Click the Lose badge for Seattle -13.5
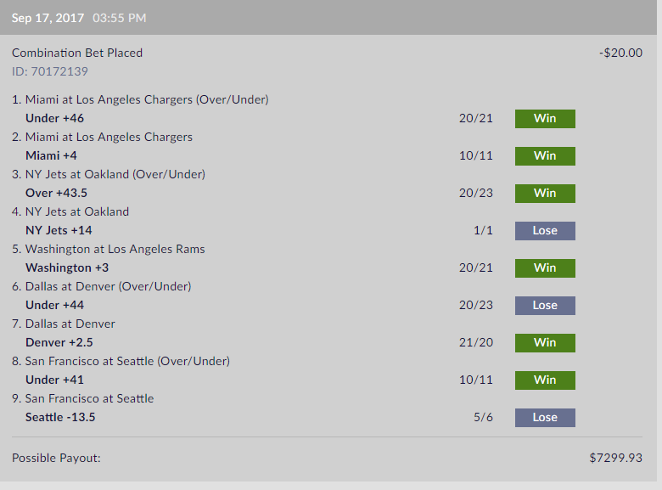 [545, 417]
